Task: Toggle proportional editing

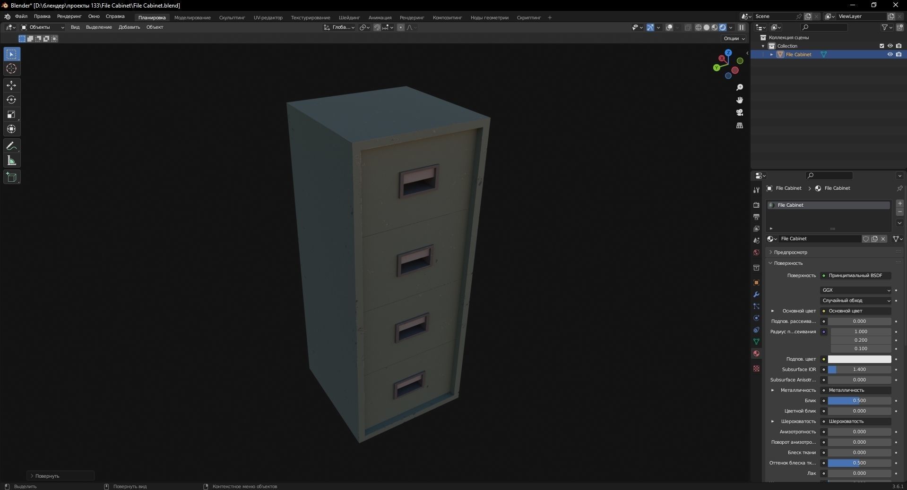Action: (401, 27)
